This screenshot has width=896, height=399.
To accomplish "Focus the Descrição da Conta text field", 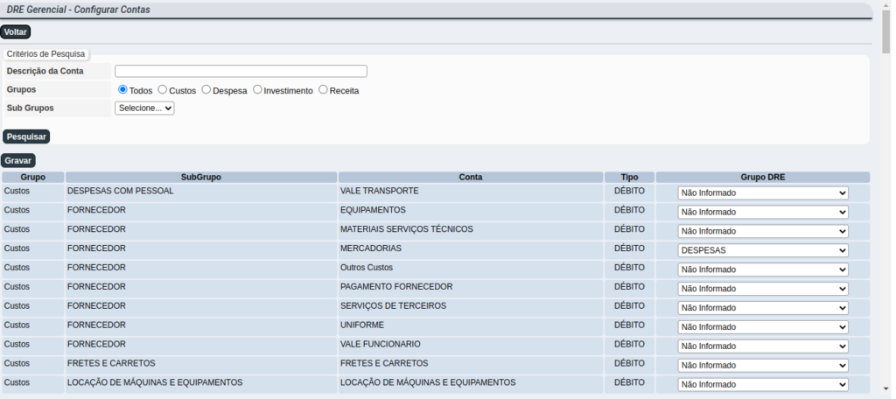I will pyautogui.click(x=241, y=72).
